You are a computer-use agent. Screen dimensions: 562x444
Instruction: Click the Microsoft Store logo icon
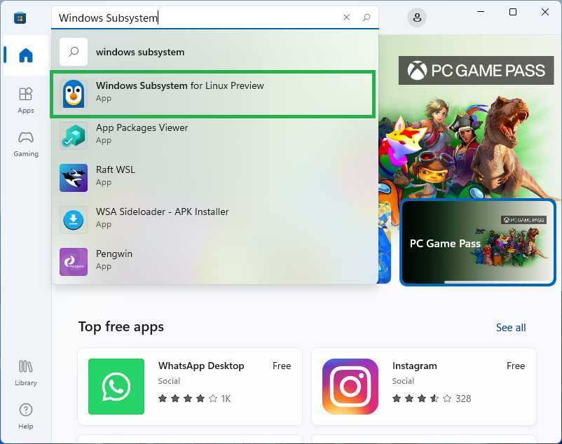20,18
